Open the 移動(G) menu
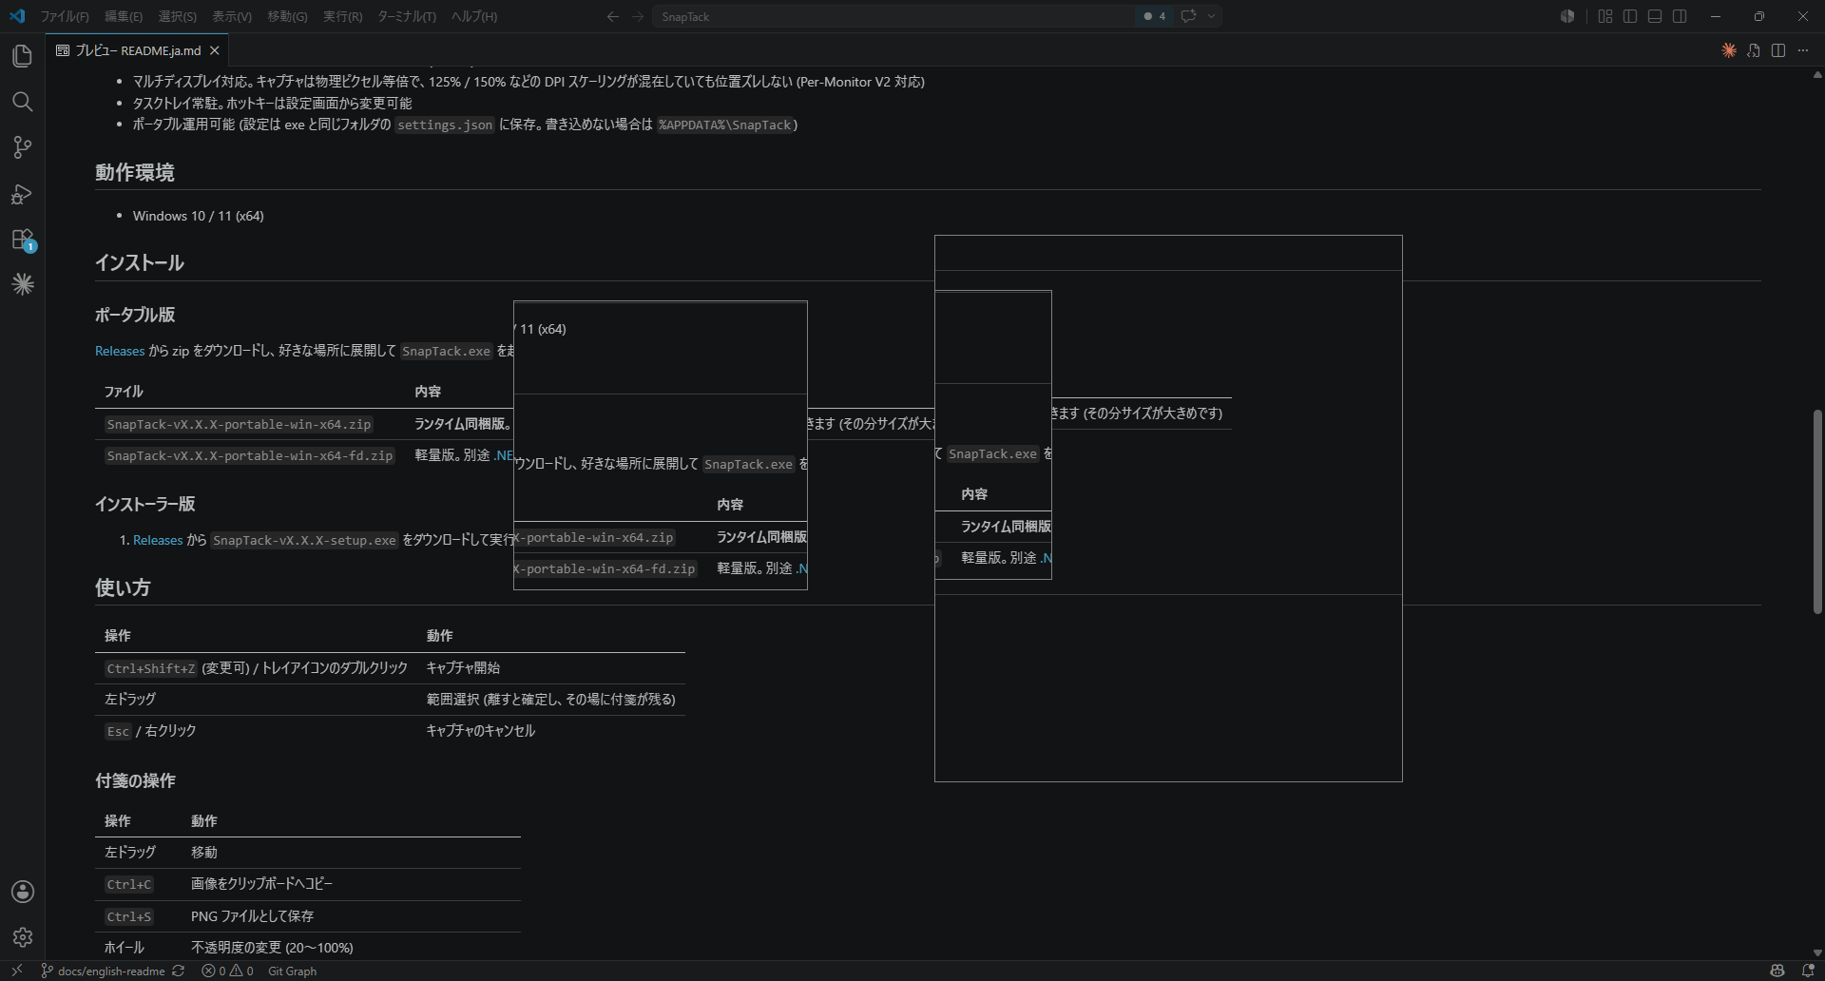 [287, 16]
